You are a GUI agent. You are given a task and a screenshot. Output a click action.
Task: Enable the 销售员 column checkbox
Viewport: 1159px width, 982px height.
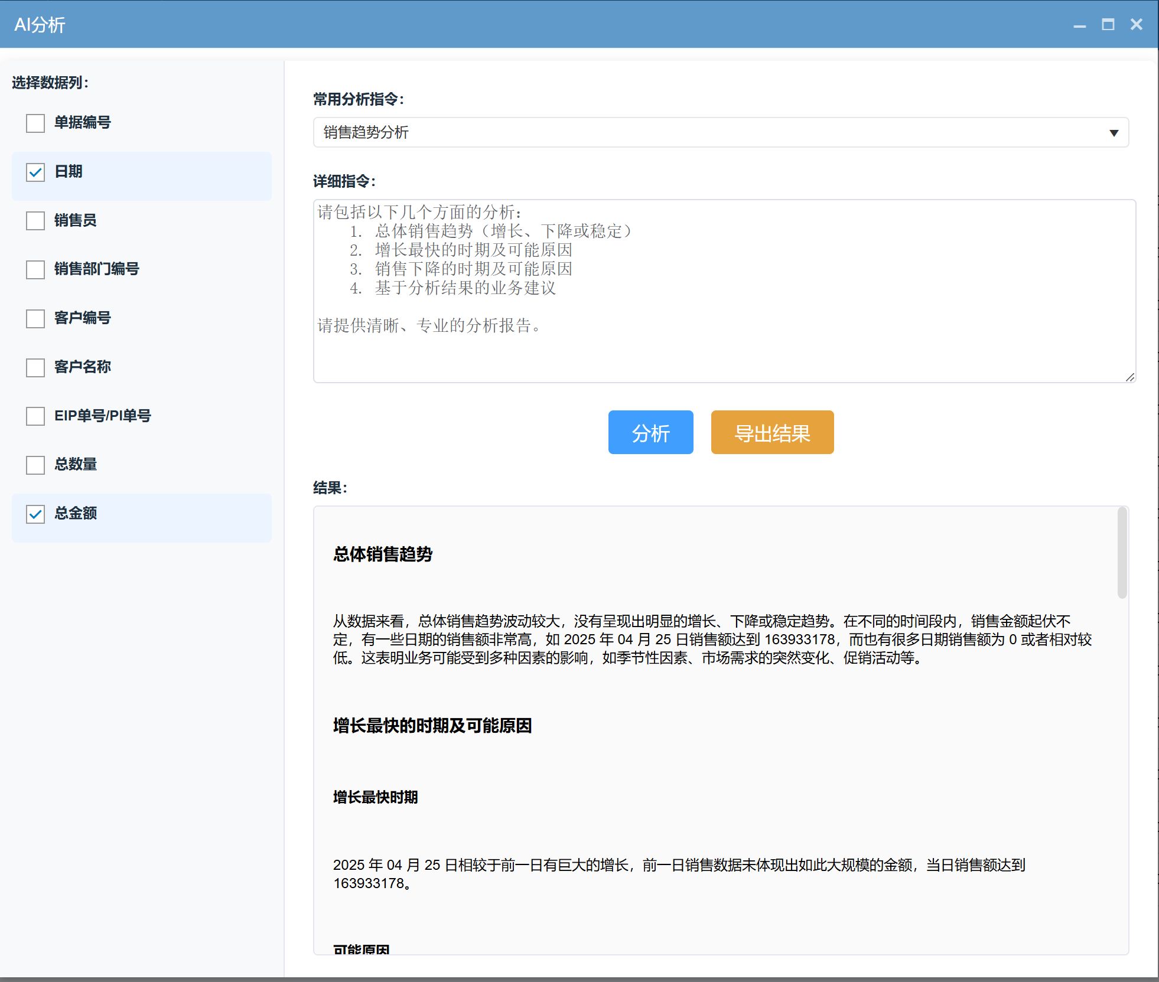coord(35,221)
